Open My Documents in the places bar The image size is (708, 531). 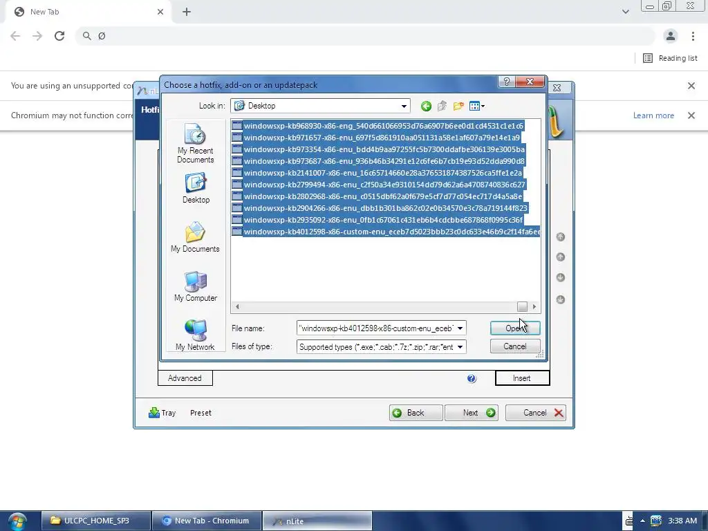pyautogui.click(x=195, y=237)
